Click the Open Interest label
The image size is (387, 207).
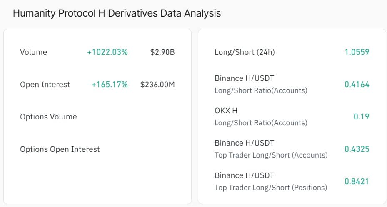click(x=45, y=85)
